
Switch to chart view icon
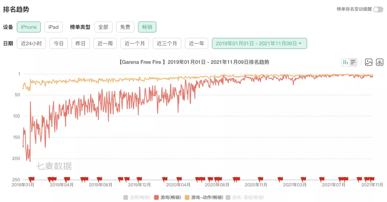(345, 62)
